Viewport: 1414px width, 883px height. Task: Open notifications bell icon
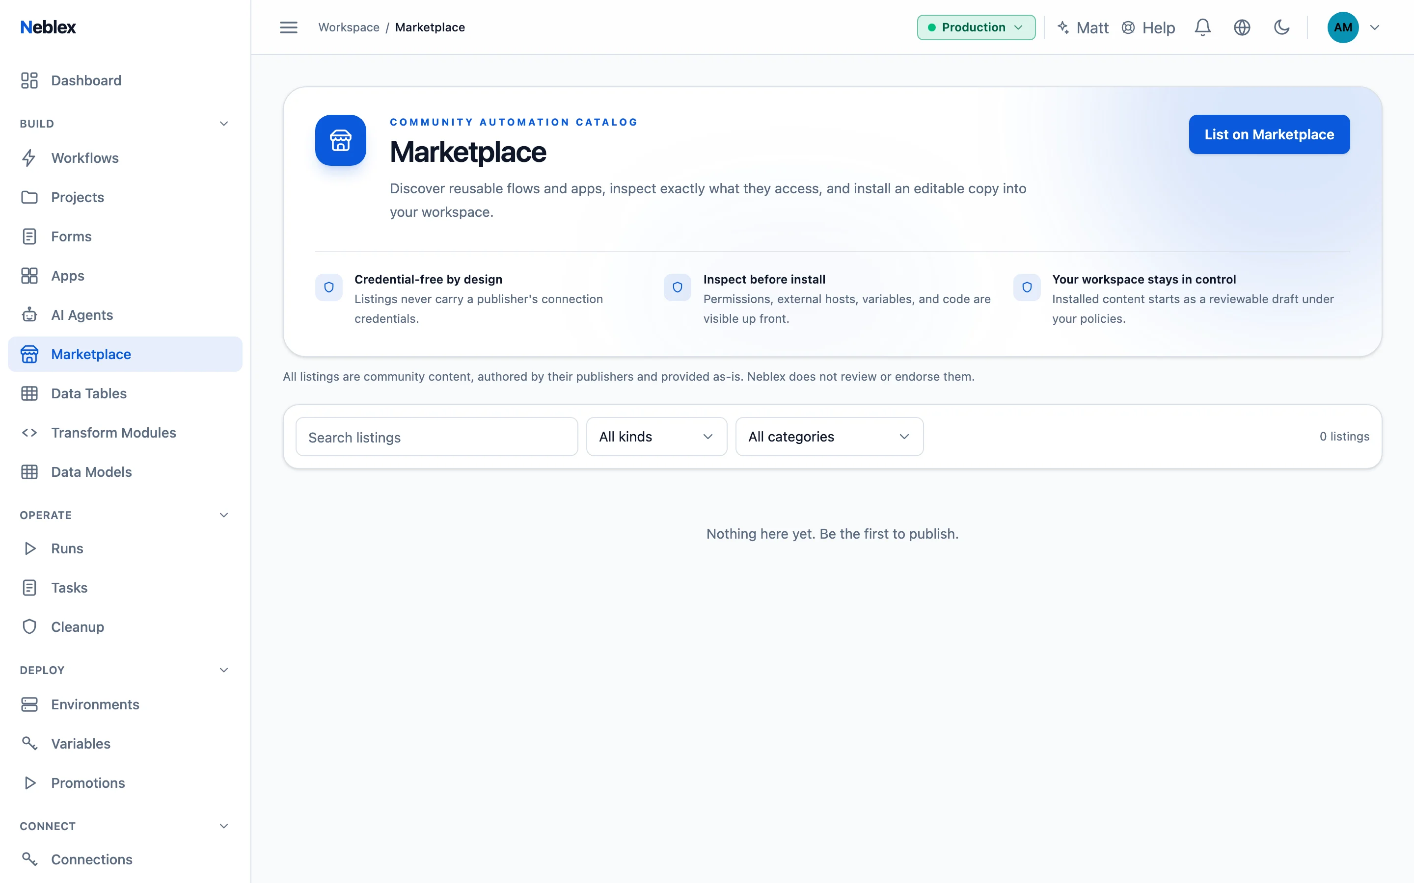point(1202,27)
